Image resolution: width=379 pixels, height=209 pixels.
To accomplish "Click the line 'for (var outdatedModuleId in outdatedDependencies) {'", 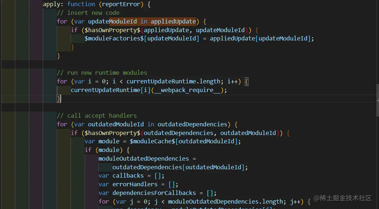I will tap(147, 124).
